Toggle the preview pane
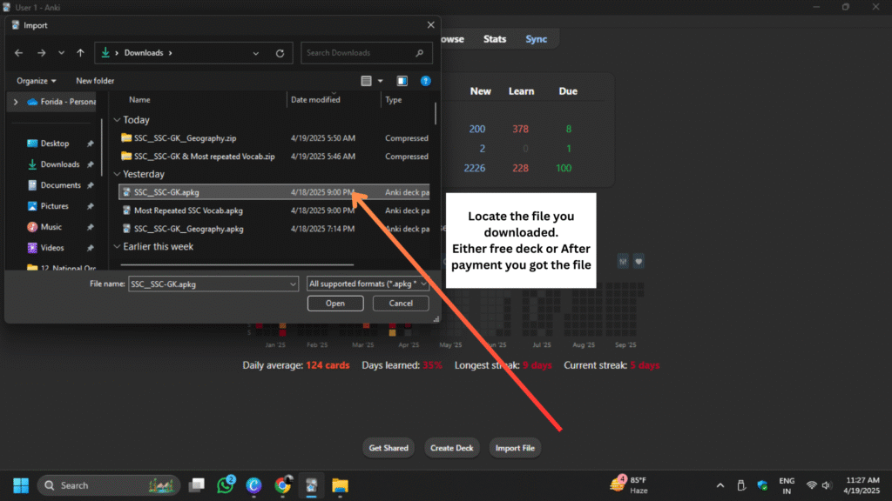This screenshot has height=501, width=892. click(x=402, y=81)
